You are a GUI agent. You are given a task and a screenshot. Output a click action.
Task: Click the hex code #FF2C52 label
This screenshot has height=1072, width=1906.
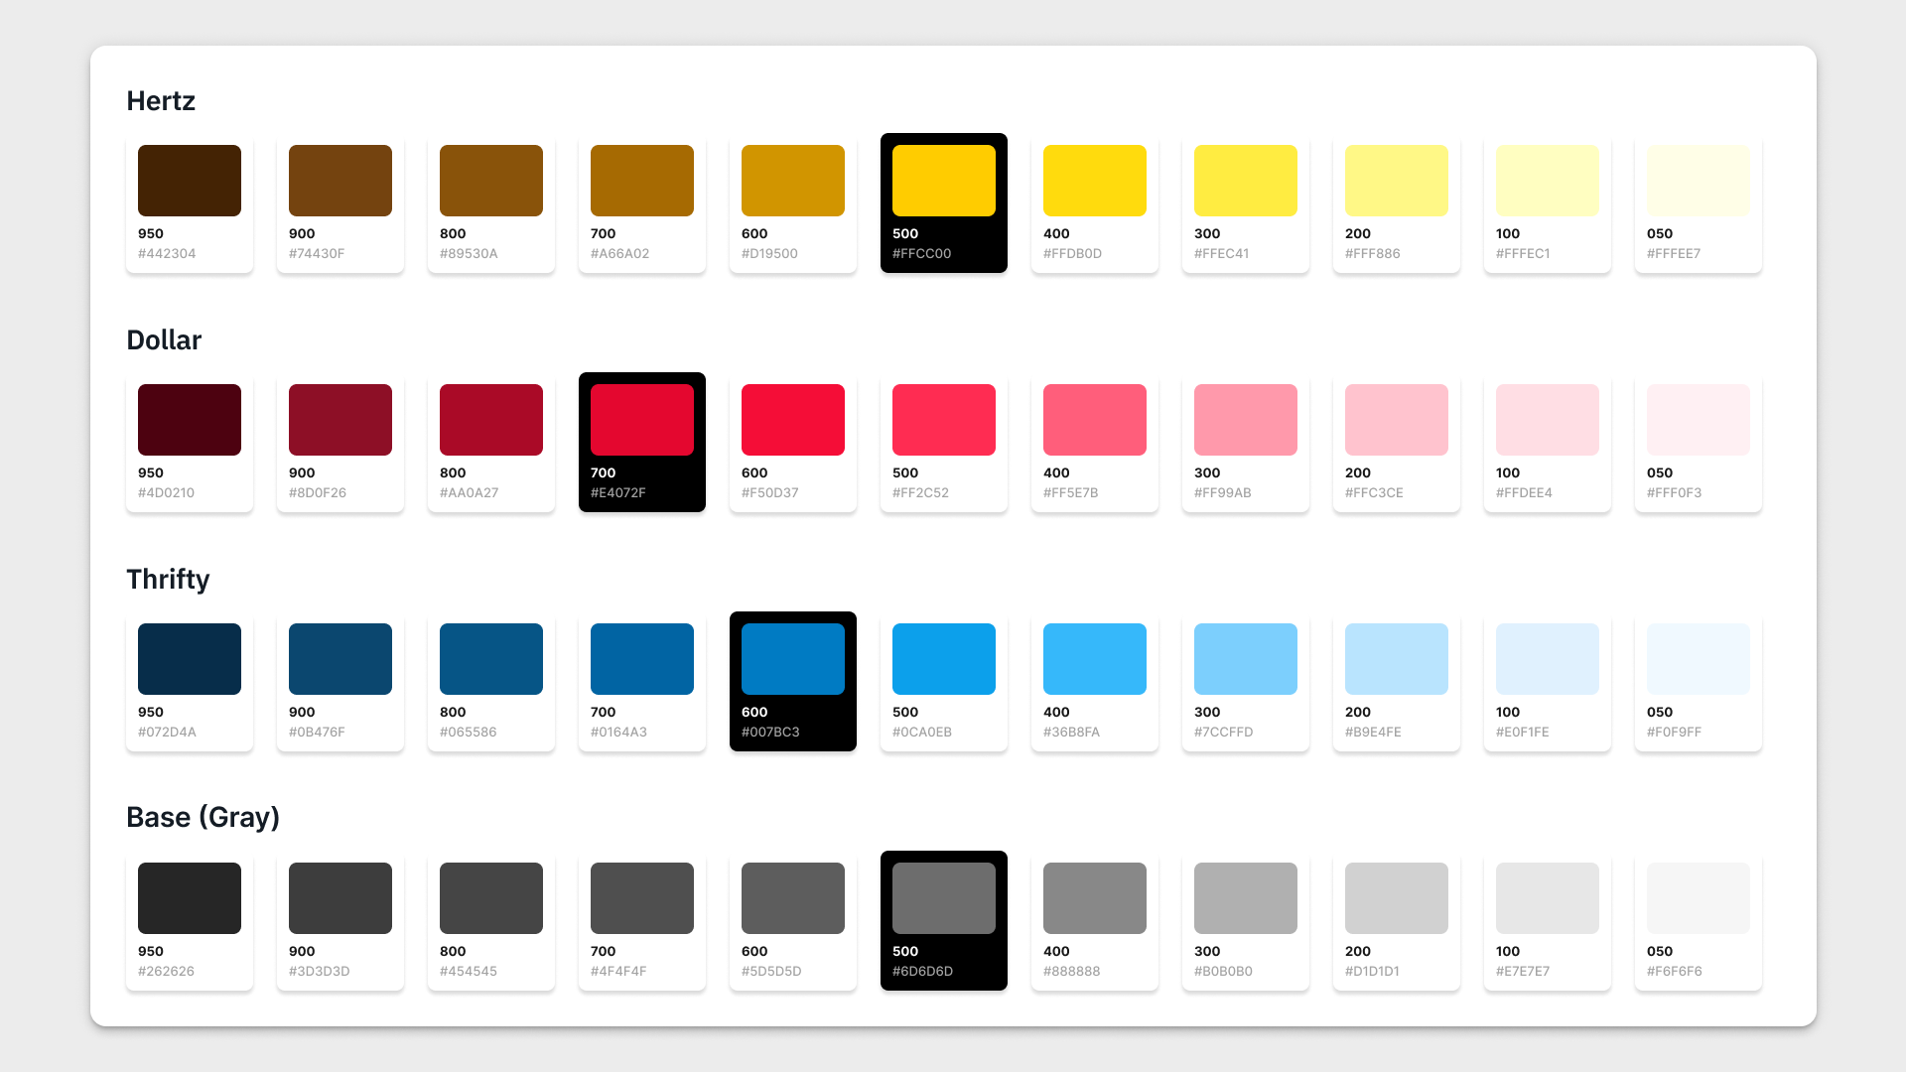click(x=920, y=493)
